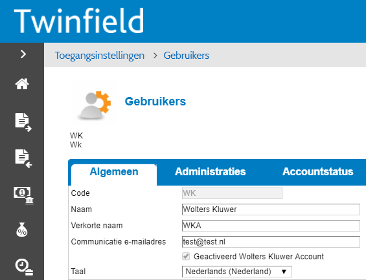Open the clock and briefcase icon
Viewport: 366px width, 280px height.
(24, 267)
